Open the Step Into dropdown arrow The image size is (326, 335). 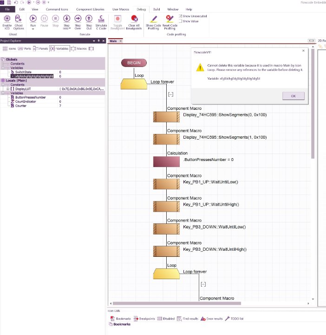(70, 28)
